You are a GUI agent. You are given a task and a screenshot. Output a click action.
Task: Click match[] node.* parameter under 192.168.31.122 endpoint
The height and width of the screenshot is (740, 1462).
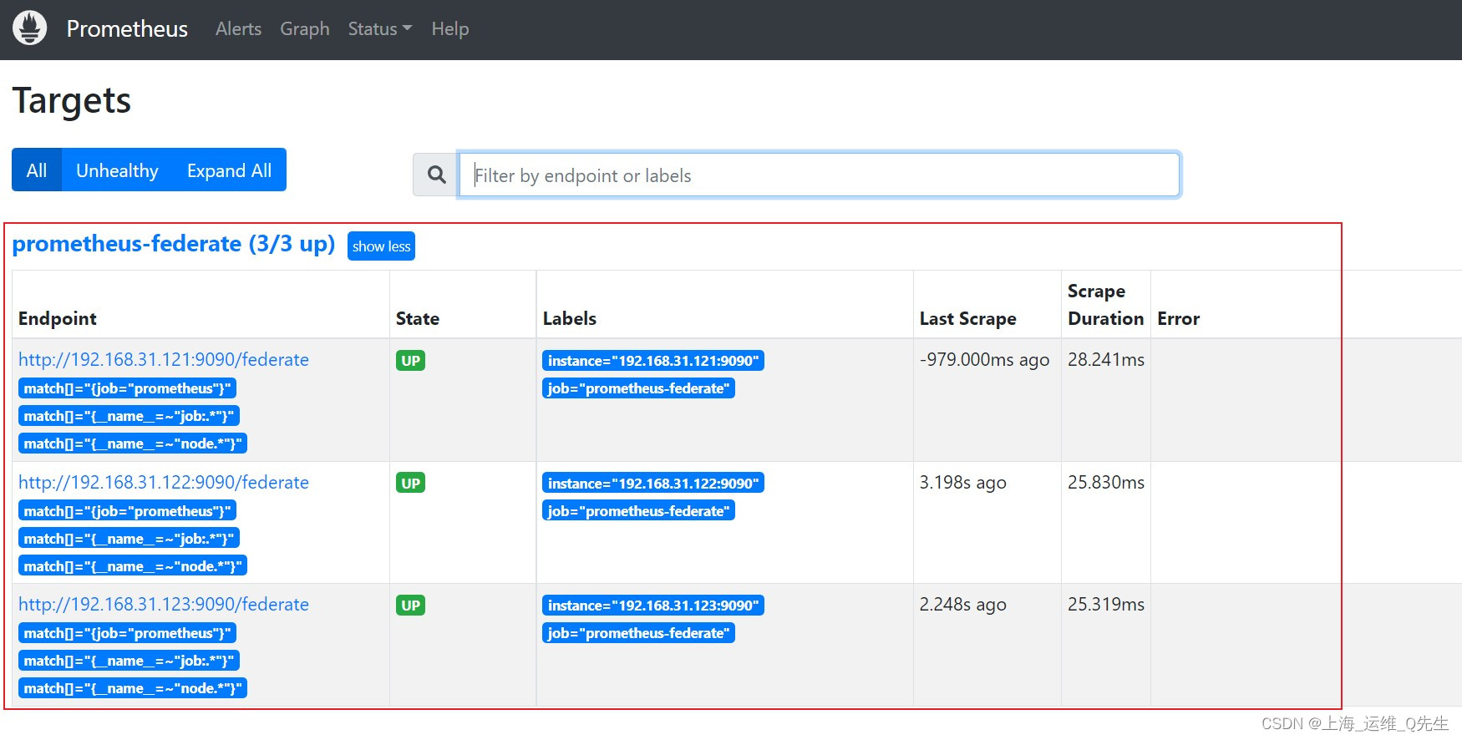point(133,566)
